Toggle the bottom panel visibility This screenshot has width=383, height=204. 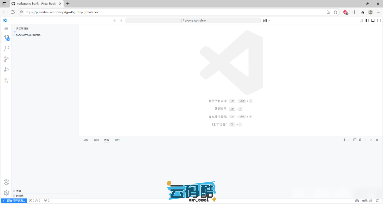pyautogui.click(x=373, y=21)
